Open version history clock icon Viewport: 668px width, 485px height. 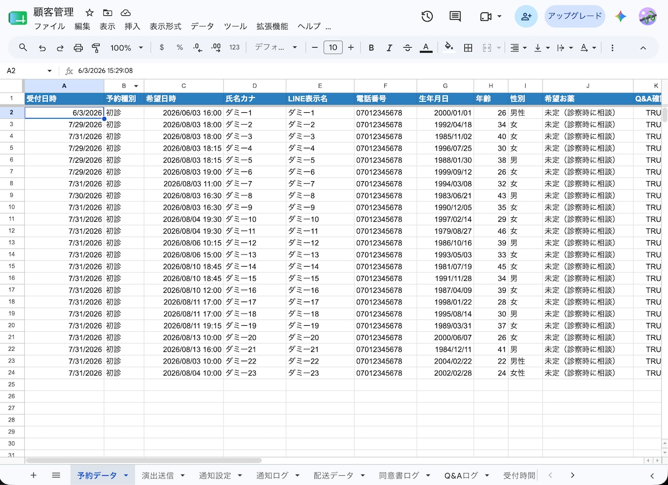427,16
